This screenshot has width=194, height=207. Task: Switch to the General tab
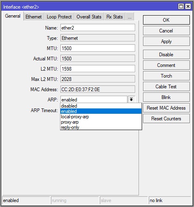13,16
